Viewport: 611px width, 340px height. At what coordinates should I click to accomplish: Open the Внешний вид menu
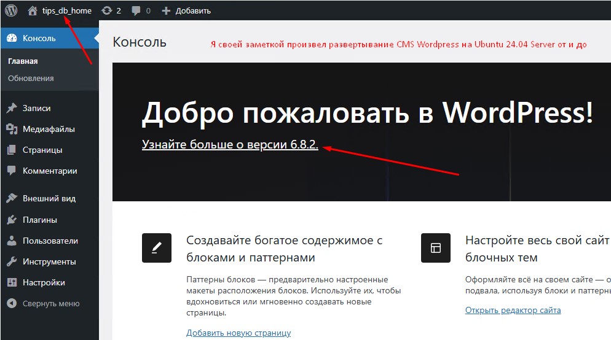[x=50, y=198]
